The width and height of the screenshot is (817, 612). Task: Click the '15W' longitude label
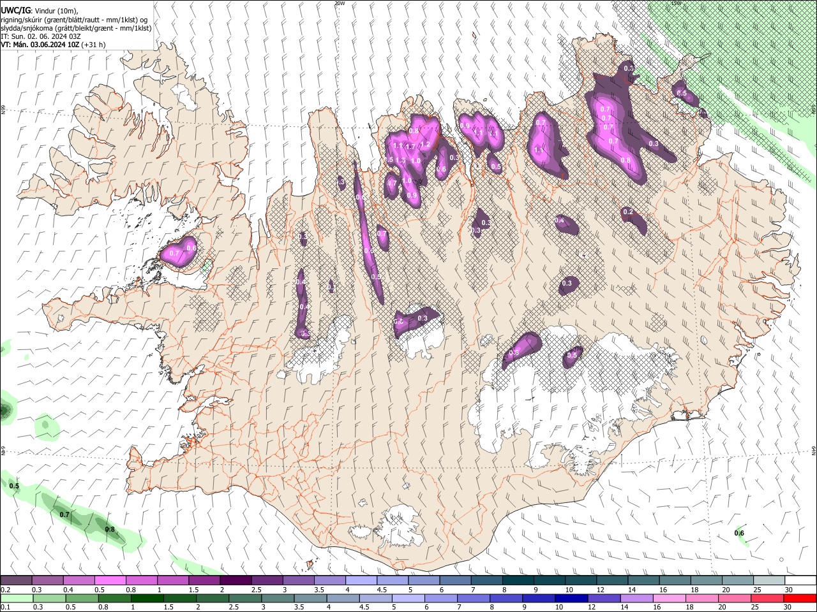click(x=676, y=3)
